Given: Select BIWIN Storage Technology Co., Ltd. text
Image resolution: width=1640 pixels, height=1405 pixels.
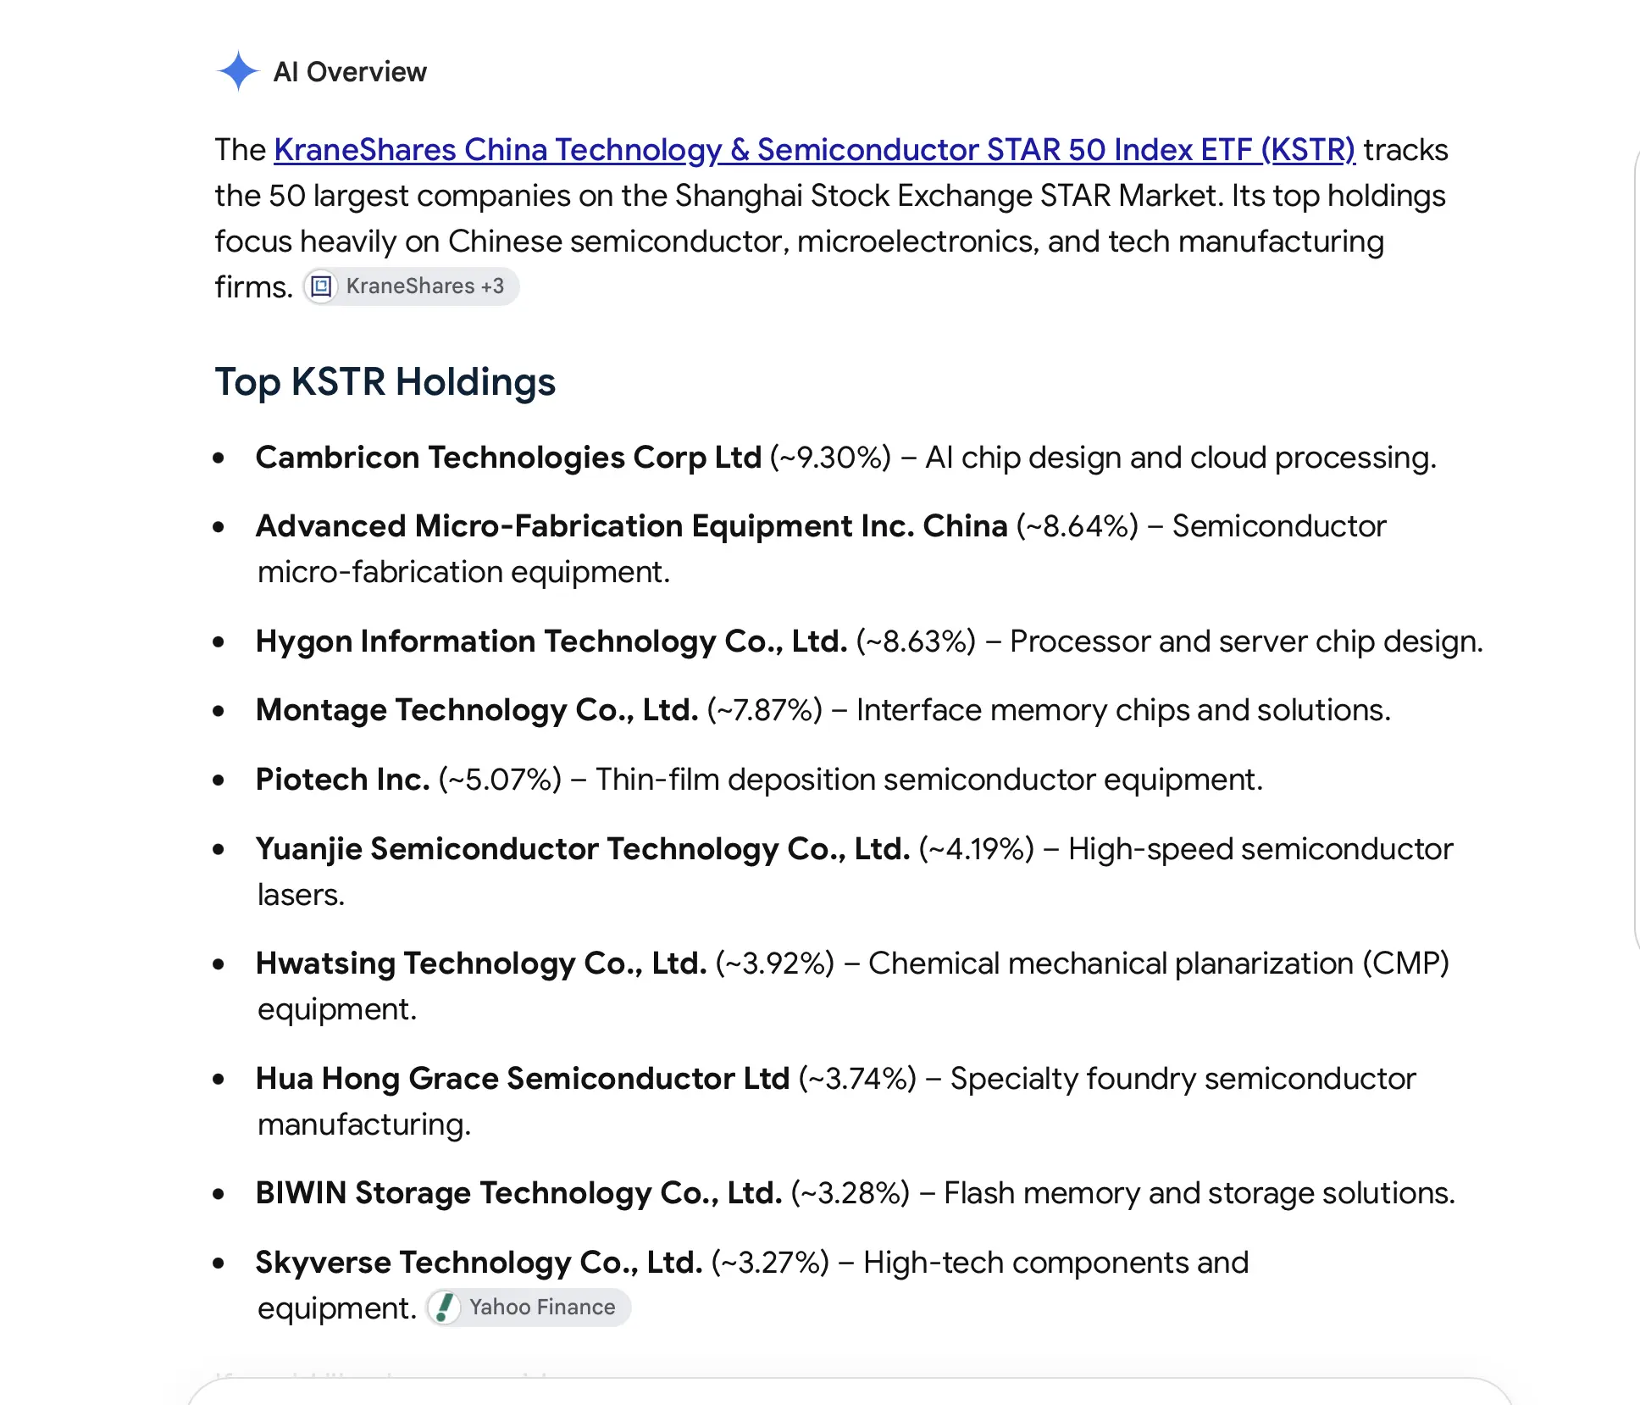Looking at the screenshot, I should pos(519,1193).
